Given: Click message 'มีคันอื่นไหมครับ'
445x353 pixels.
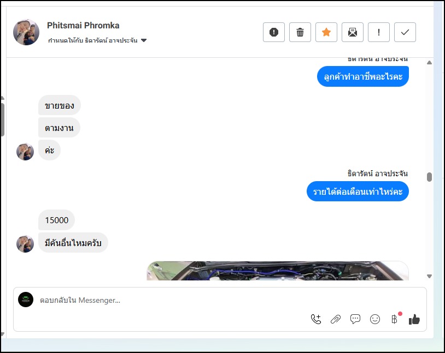Looking at the screenshot, I should (73, 243).
